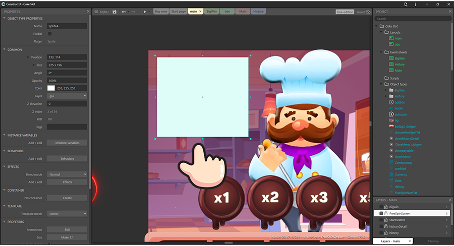454x246 pixels.
Task: Click the main layout icon in Project
Action: [x=391, y=38]
